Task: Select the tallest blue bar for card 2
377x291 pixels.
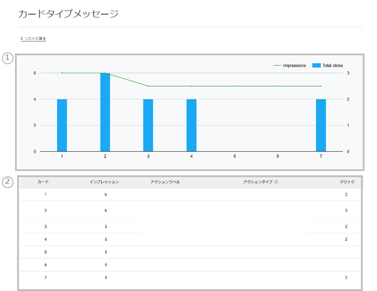Action: point(105,112)
